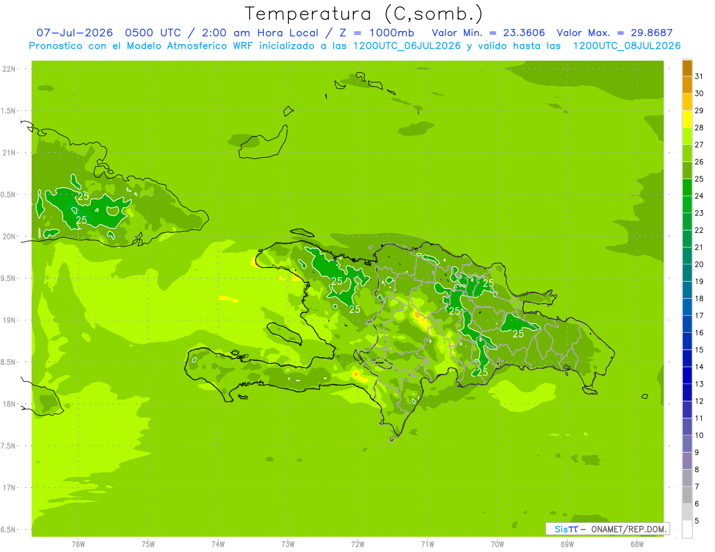The height and width of the screenshot is (552, 715).
Task: Click the SisTT ONAMET/REP.DOM. label
Action: pos(607,529)
